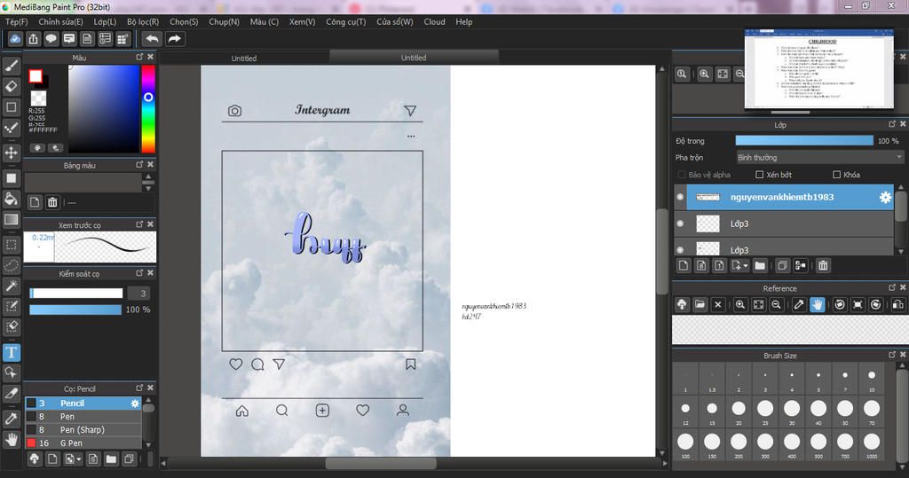
Task: Duplicate layer icon in Lớp panel
Action: pos(782,266)
